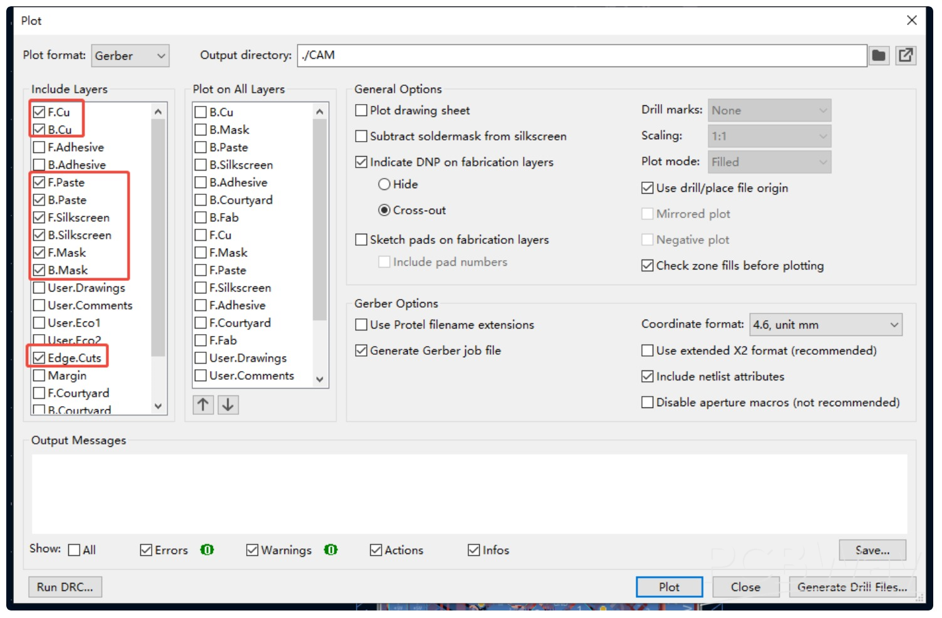Open Run DRC dialog
Screen dimensions: 942x618
pyautogui.click(x=65, y=587)
